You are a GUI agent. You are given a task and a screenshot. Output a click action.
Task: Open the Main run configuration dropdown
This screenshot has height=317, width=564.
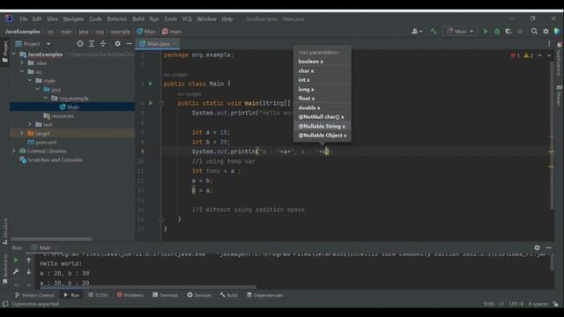click(460, 32)
